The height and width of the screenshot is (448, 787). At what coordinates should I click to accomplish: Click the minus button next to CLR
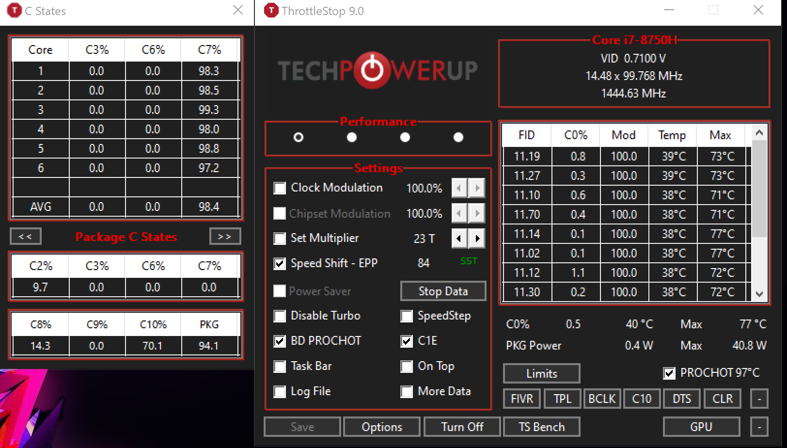[759, 399]
